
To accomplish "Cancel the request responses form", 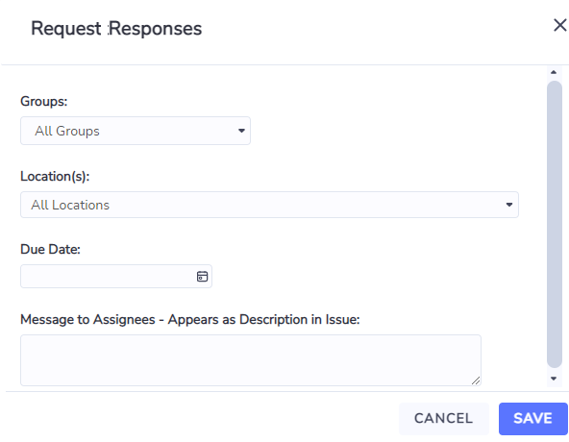I will pos(444,418).
